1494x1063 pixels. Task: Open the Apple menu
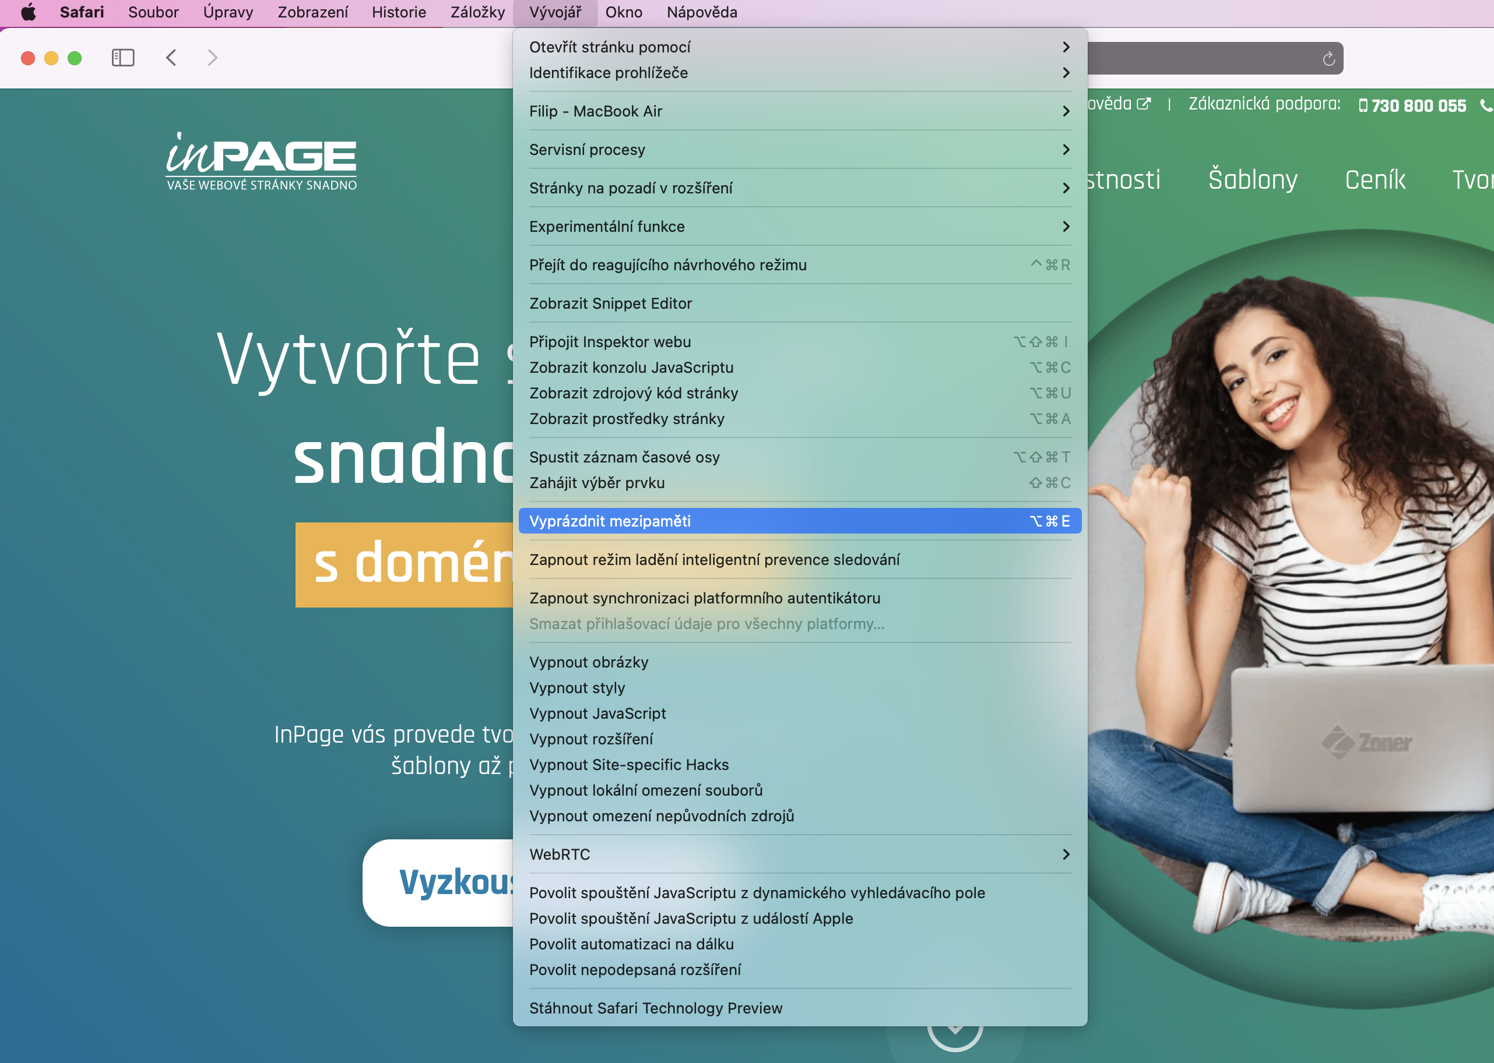tap(28, 12)
